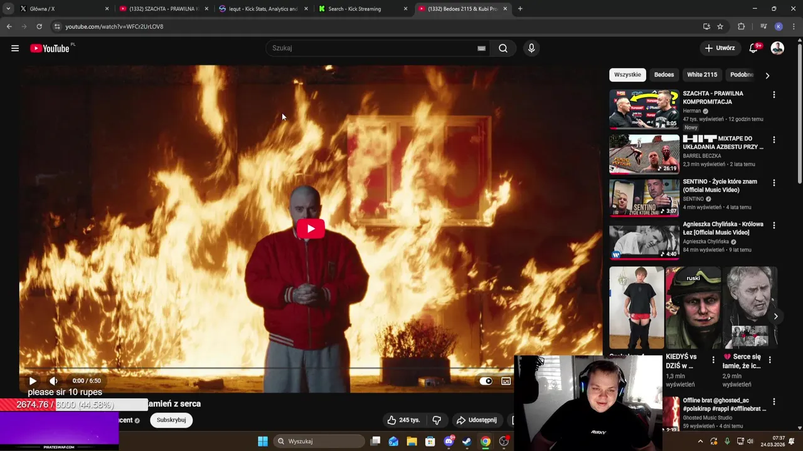The height and width of the screenshot is (451, 803).
Task: Install app via the address bar icon
Action: click(x=706, y=26)
